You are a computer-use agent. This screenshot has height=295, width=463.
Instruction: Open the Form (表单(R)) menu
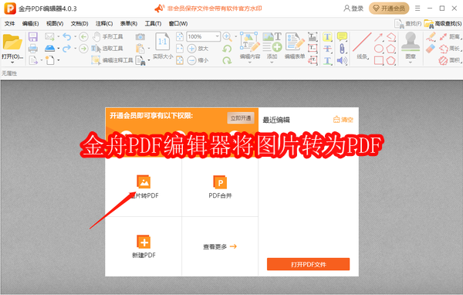point(129,24)
